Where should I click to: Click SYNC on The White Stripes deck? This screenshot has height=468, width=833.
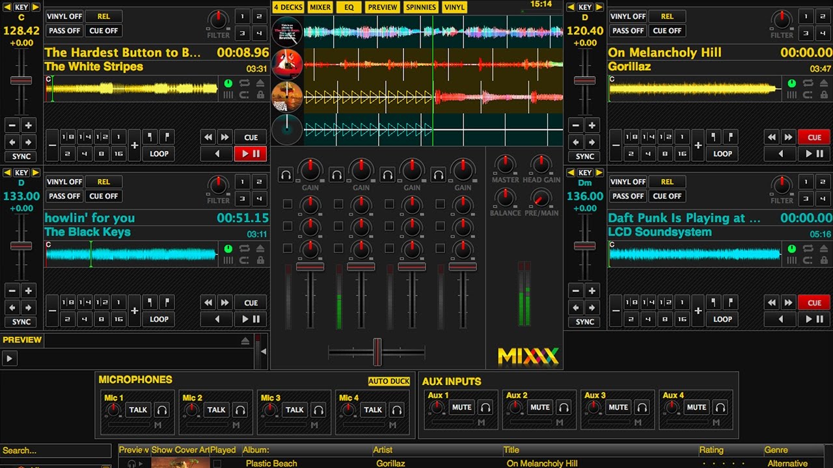coord(21,157)
